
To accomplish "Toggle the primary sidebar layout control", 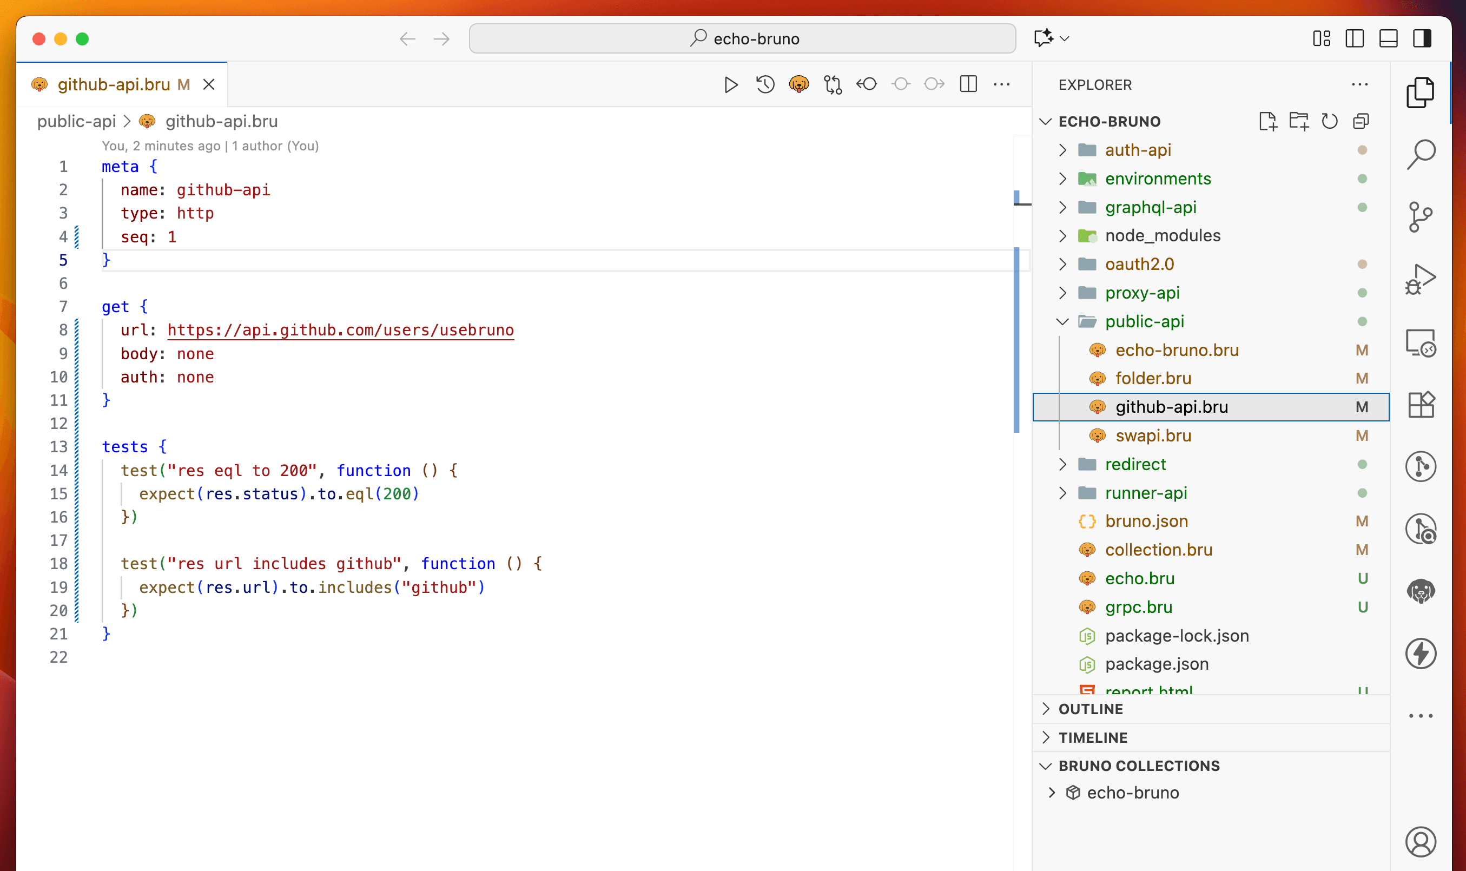I will tap(1355, 39).
